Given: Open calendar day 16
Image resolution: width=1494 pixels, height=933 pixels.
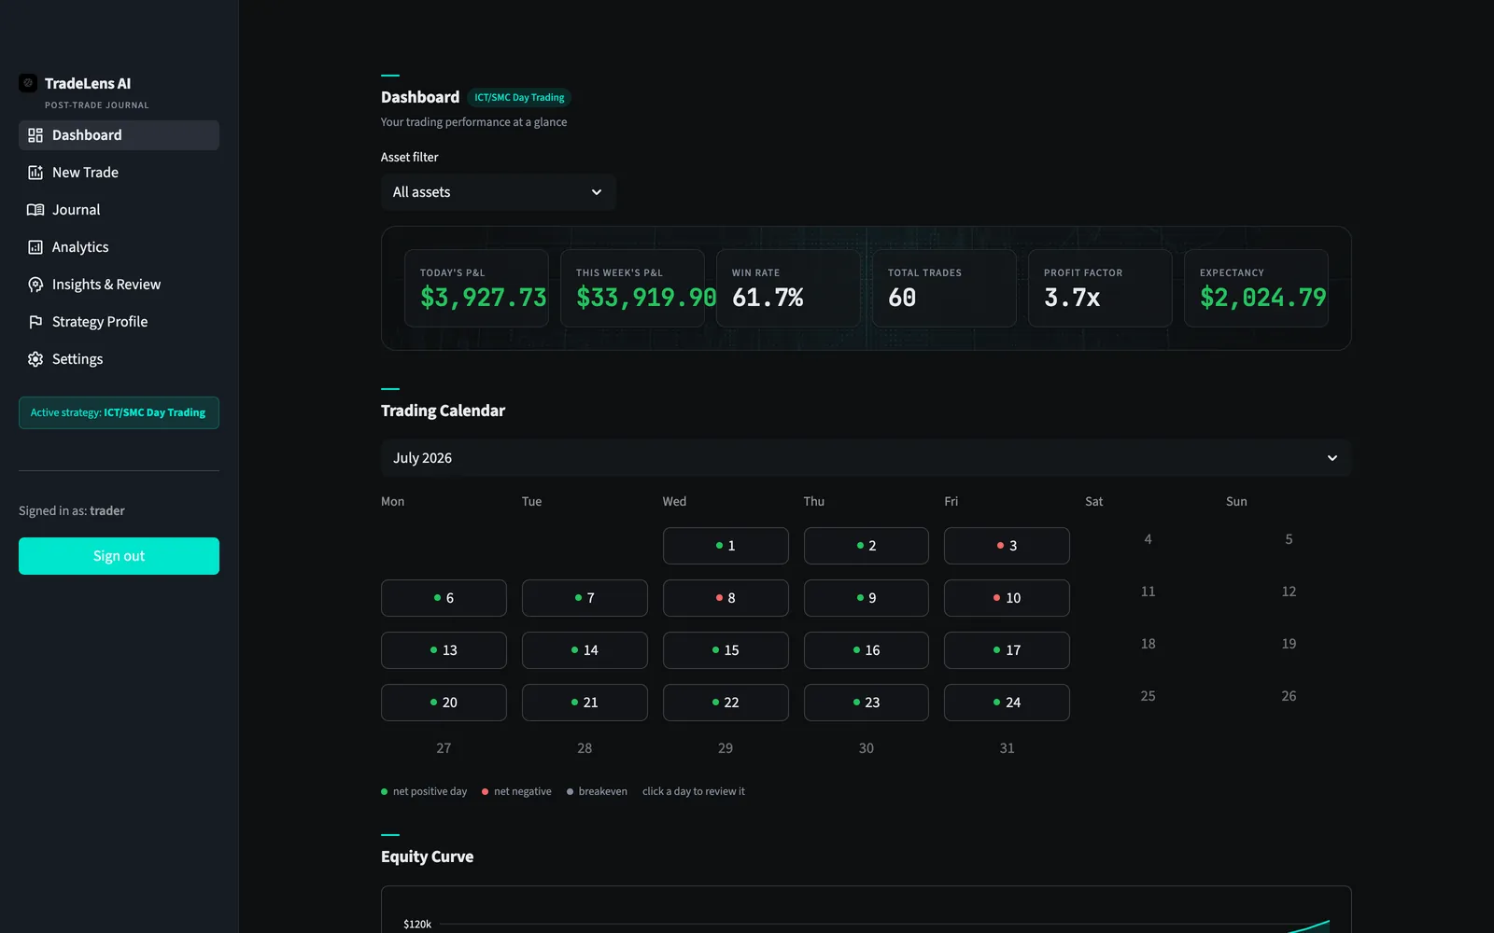Looking at the screenshot, I should click(x=867, y=650).
